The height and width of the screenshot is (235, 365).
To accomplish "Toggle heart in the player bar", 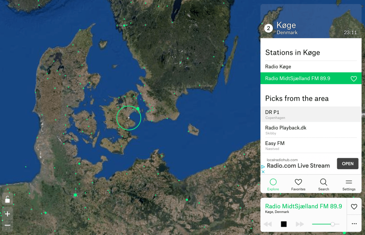I will click(354, 207).
